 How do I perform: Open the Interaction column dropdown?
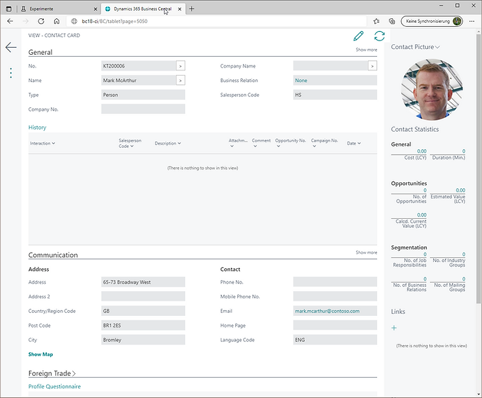pyautogui.click(x=42, y=143)
